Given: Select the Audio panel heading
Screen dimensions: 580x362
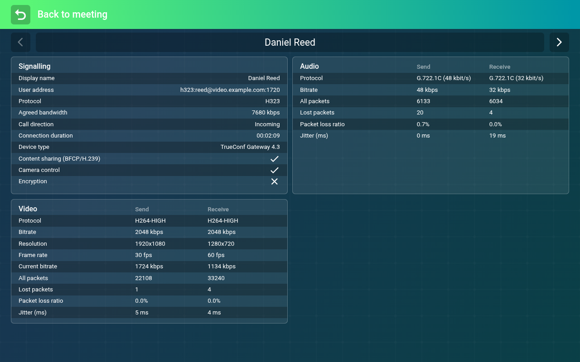Looking at the screenshot, I should point(309,67).
